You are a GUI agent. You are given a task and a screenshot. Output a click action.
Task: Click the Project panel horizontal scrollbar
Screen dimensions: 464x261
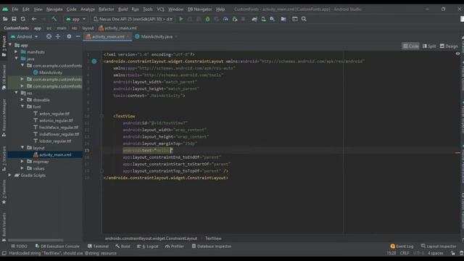click(36, 240)
